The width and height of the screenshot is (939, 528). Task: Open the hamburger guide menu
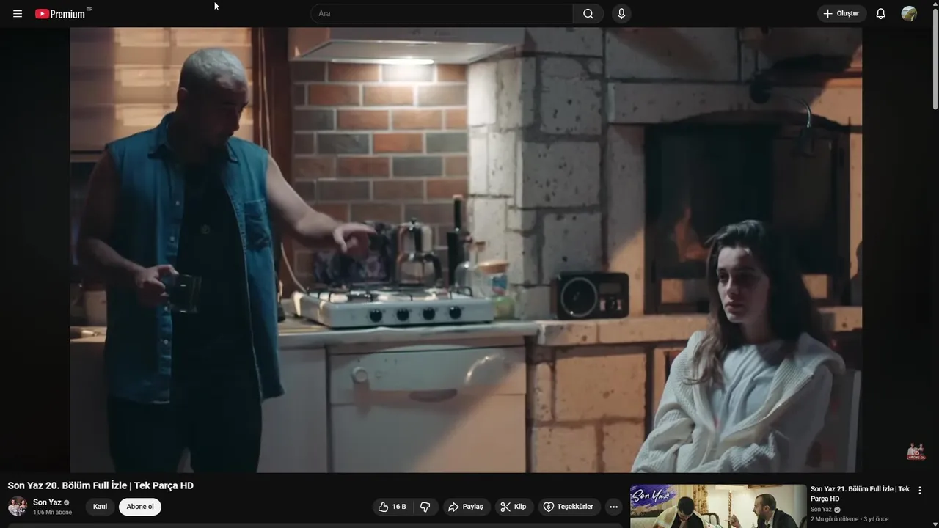[x=18, y=14]
